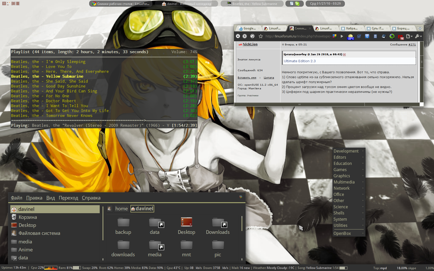This screenshot has width=434, height=271.
Task: Open NickLion user profile link
Action: (250, 44)
